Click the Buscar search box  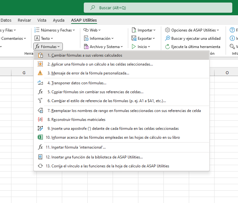158,8
